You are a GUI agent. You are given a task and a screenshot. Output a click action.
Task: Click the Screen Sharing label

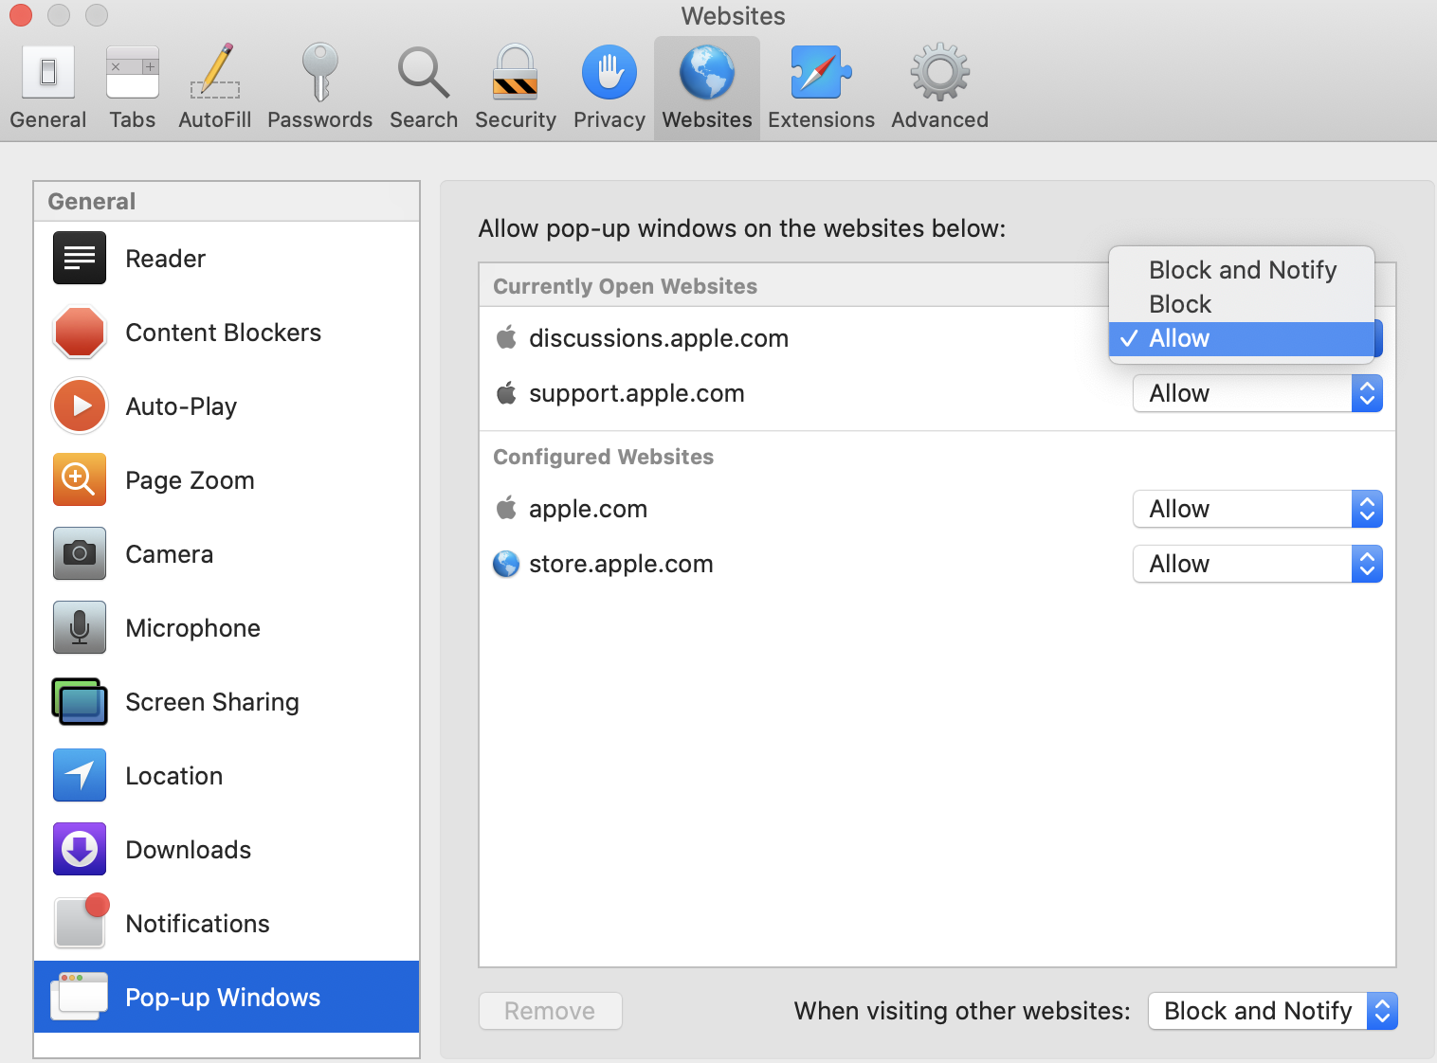[212, 702]
